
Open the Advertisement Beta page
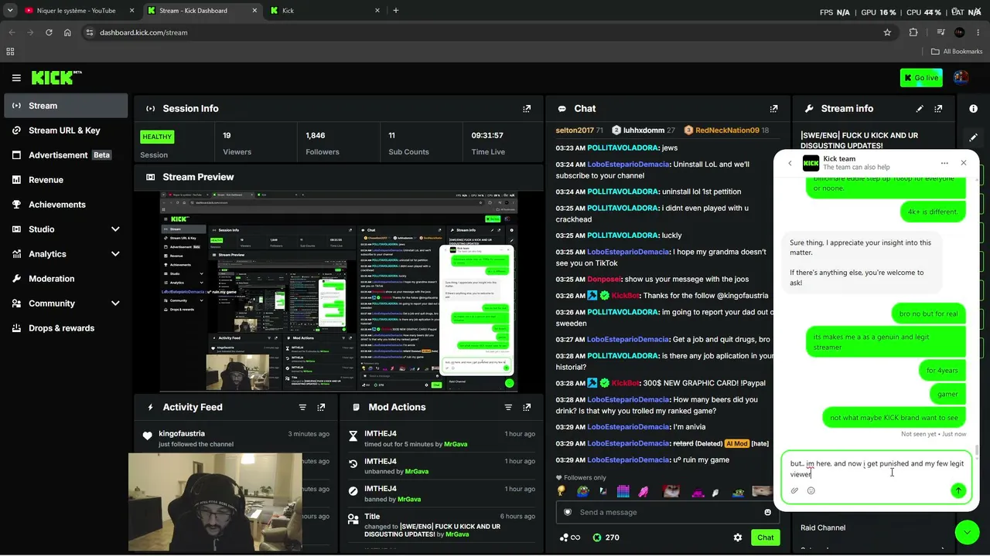click(66, 155)
